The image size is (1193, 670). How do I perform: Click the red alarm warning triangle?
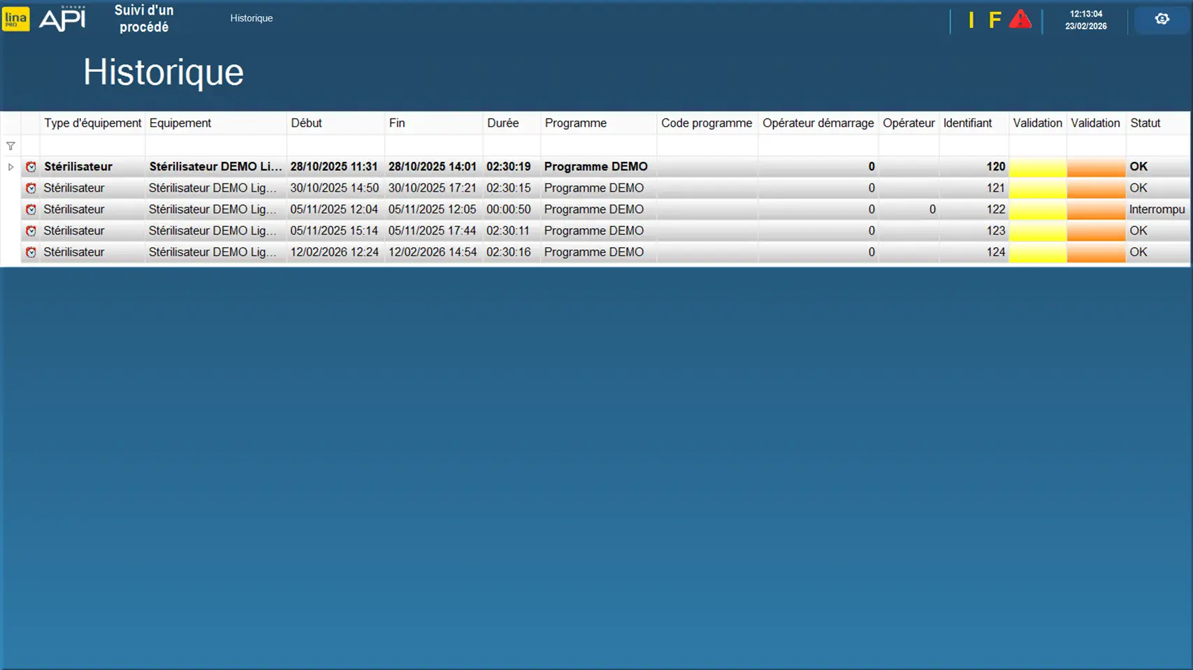(x=1020, y=20)
